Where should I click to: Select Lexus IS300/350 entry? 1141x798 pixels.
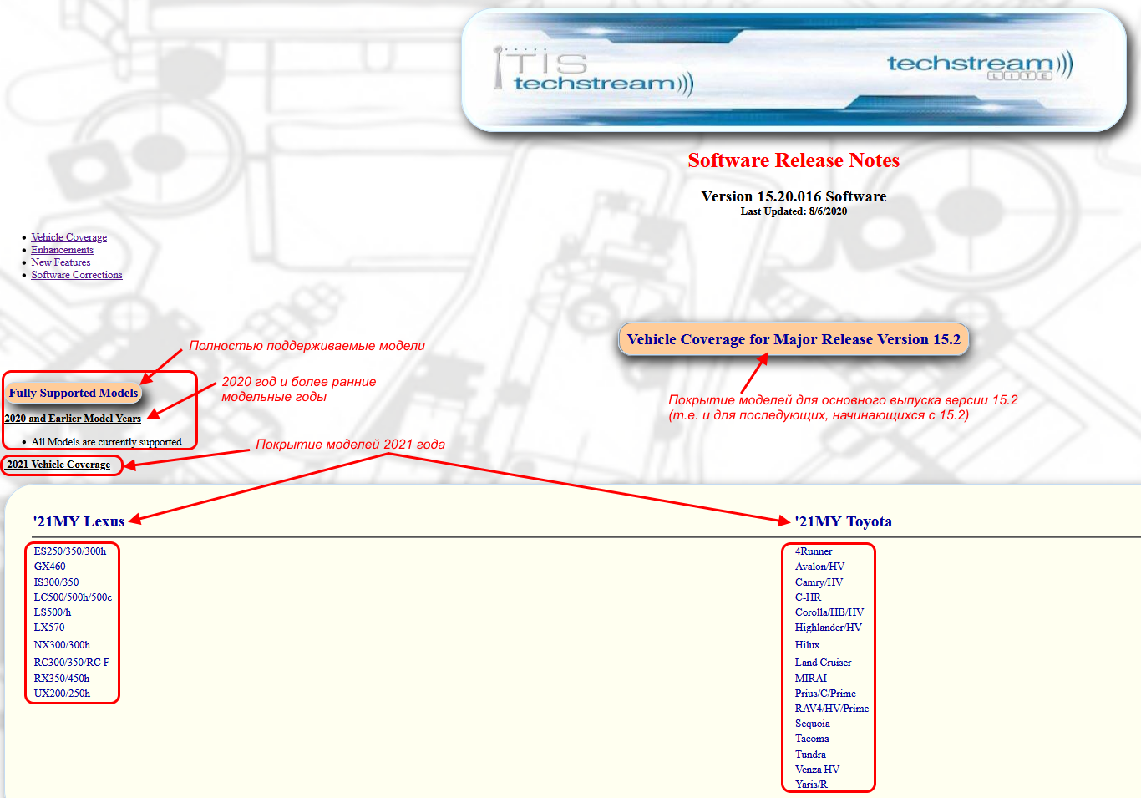(56, 582)
